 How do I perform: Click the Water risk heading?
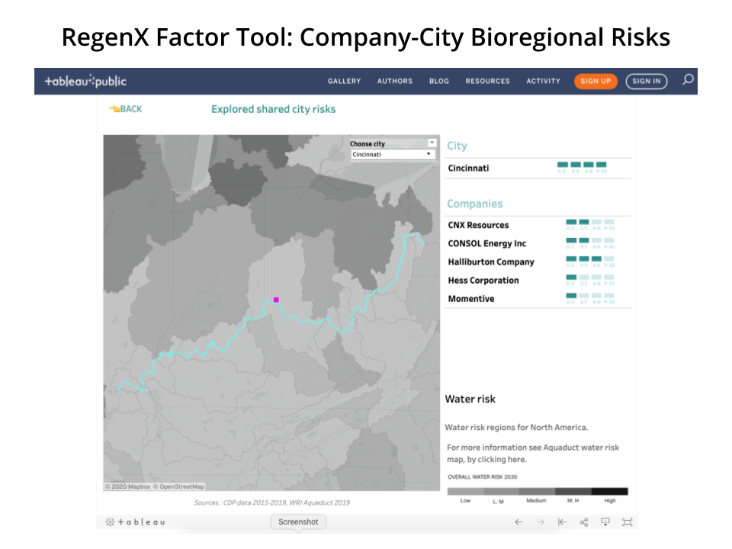pyautogui.click(x=470, y=399)
